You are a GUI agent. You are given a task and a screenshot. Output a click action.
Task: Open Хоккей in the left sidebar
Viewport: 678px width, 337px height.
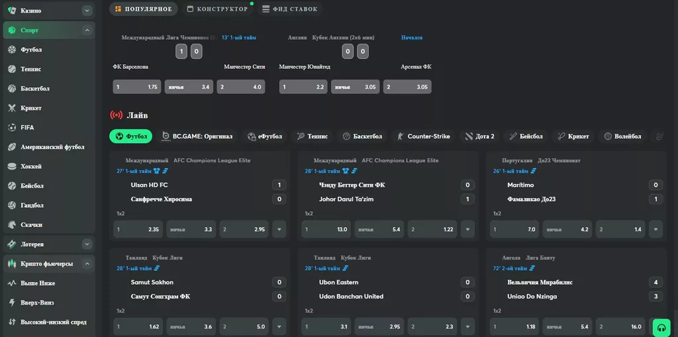30,166
